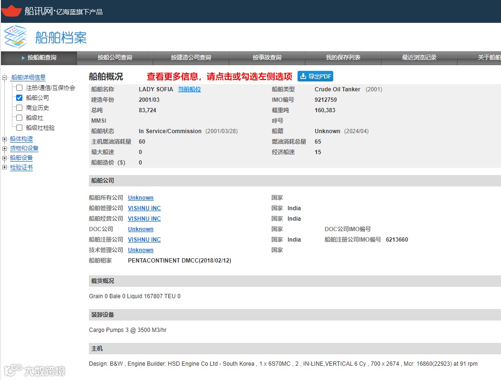Open the 按船舶查询 tab
Viewport: 501px width, 380px height.
point(39,58)
